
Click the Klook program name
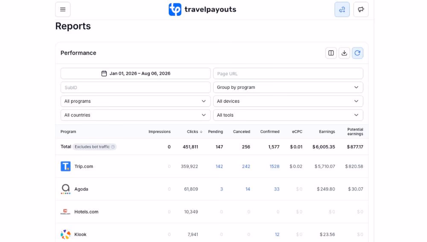80,234
